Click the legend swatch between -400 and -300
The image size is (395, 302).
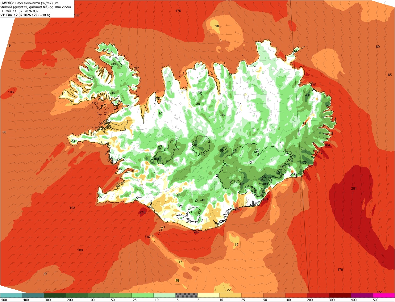[x=33, y=295]
